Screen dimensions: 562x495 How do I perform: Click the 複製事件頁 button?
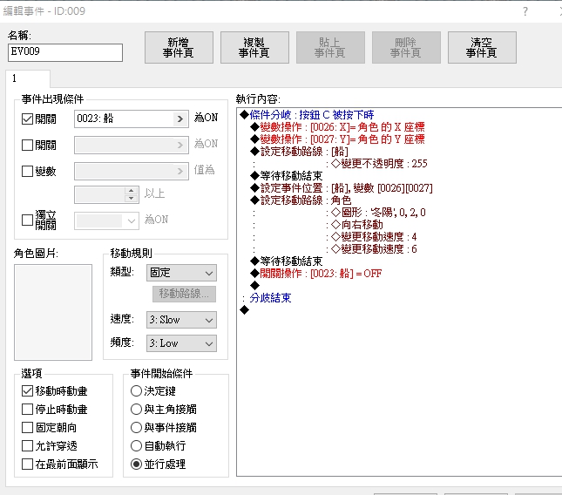[x=254, y=47]
